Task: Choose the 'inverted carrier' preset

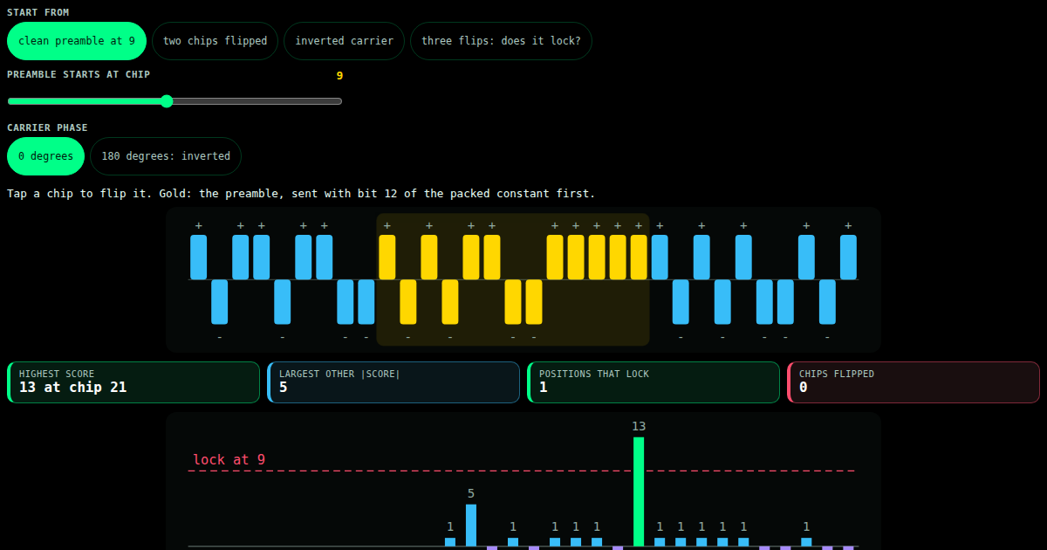Action: point(344,41)
